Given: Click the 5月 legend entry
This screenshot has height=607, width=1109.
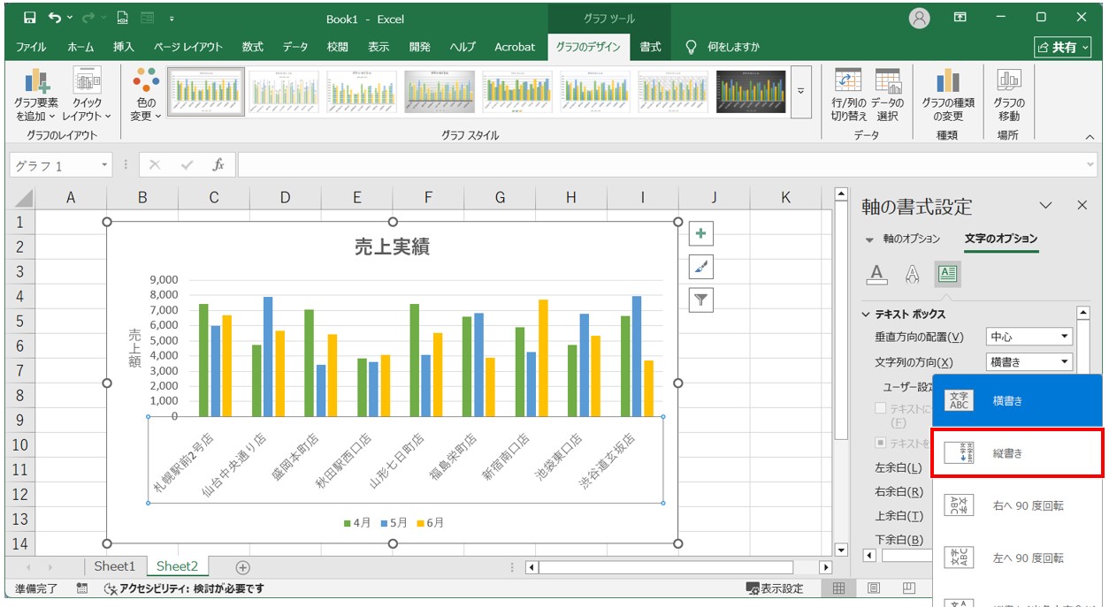Looking at the screenshot, I should point(394,523).
